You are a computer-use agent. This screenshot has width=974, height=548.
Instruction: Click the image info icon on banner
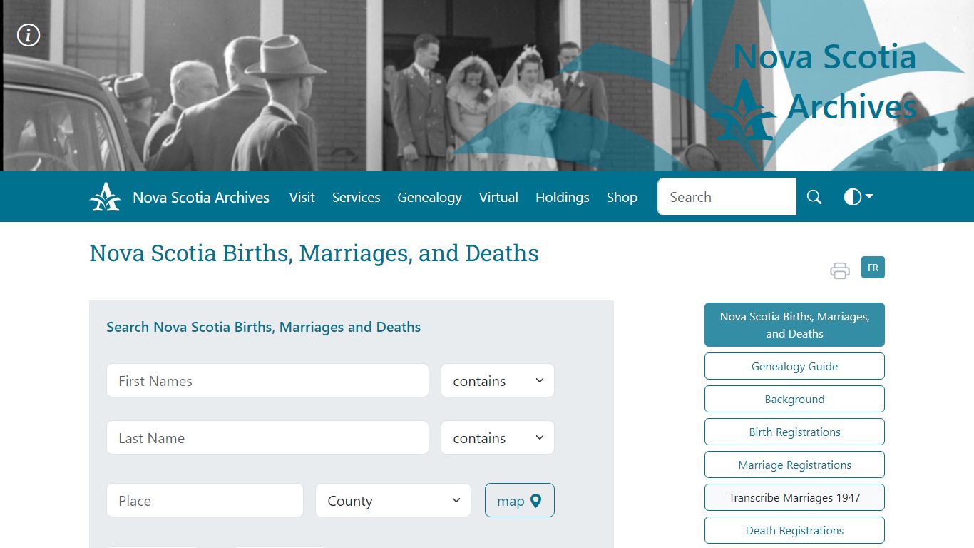pos(29,34)
